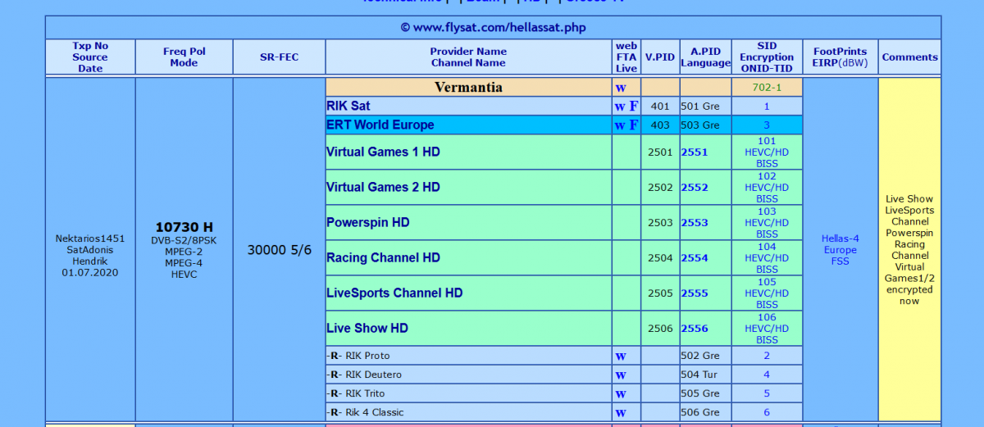
Task: Click the '504 Tur' audio language value
Action: (699, 375)
